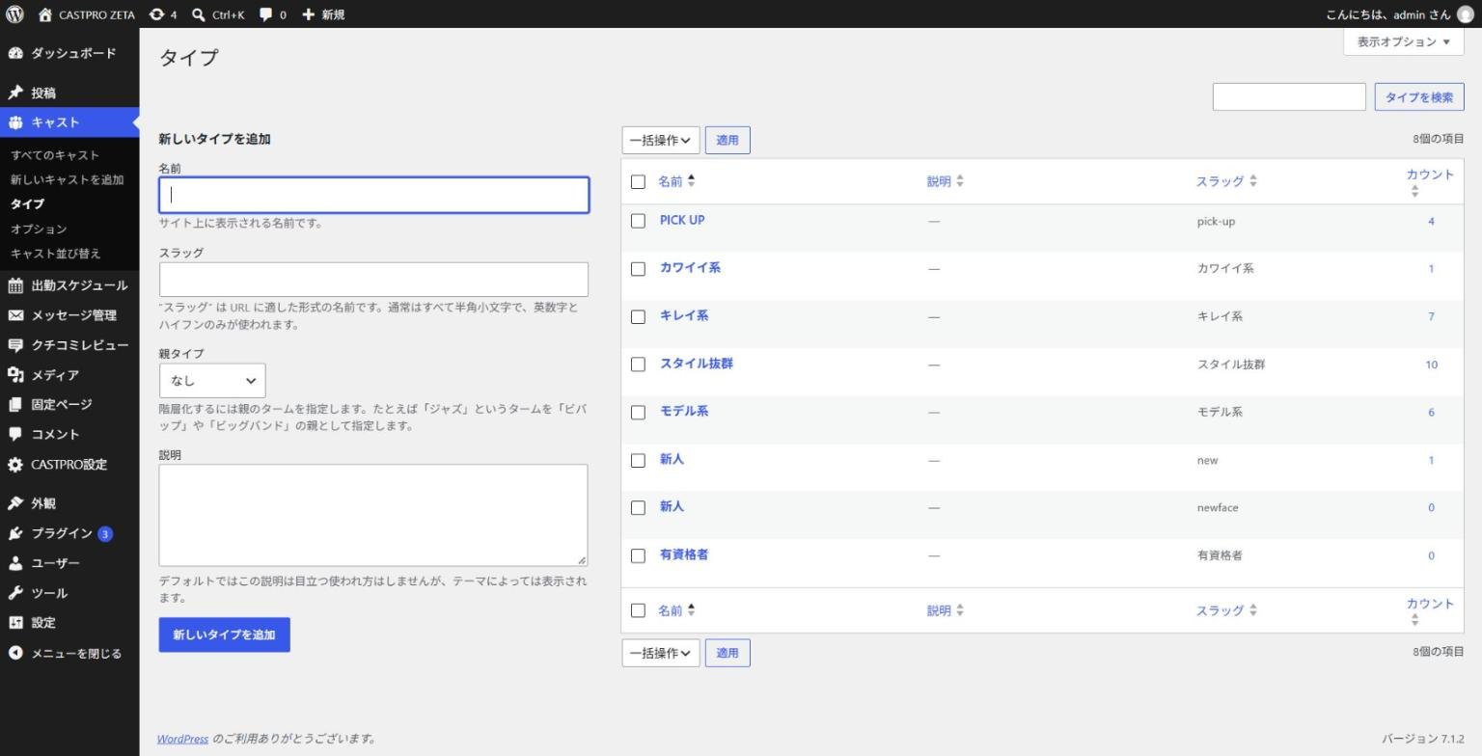Open the top 一括操作 dropdown

pyautogui.click(x=660, y=140)
